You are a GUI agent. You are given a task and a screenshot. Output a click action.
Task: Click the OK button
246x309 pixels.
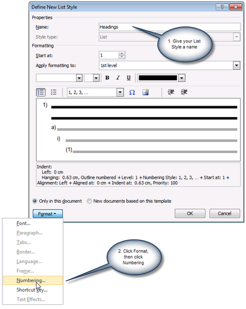coord(190,214)
